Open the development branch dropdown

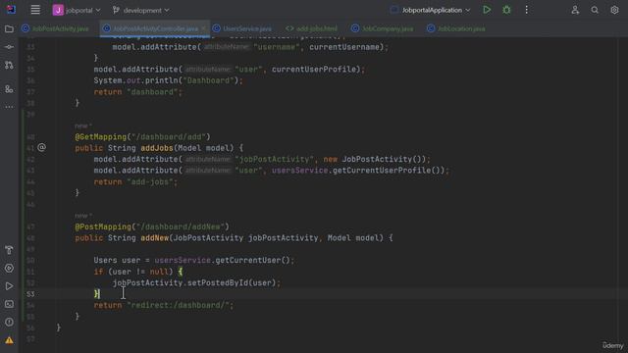coord(141,10)
